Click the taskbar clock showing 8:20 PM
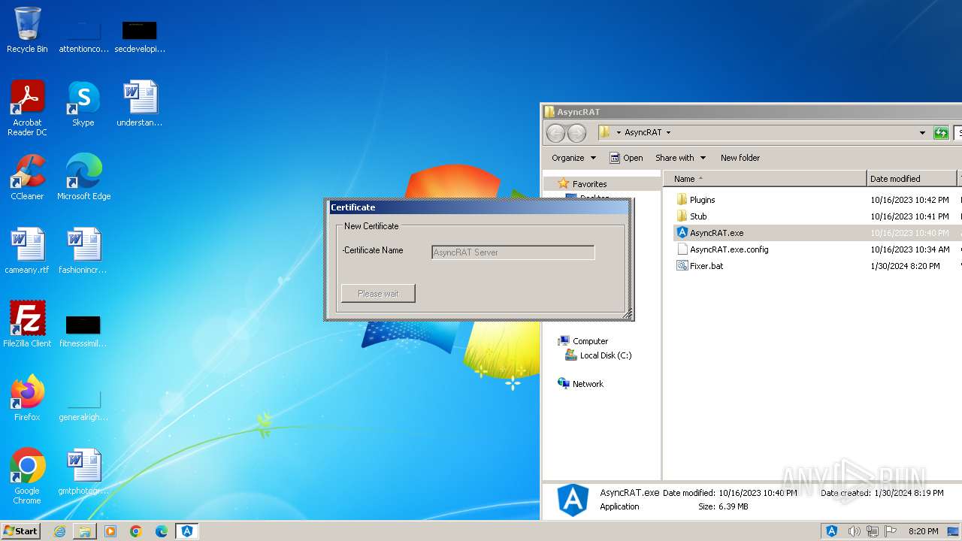The height and width of the screenshot is (541, 962). pos(924,531)
